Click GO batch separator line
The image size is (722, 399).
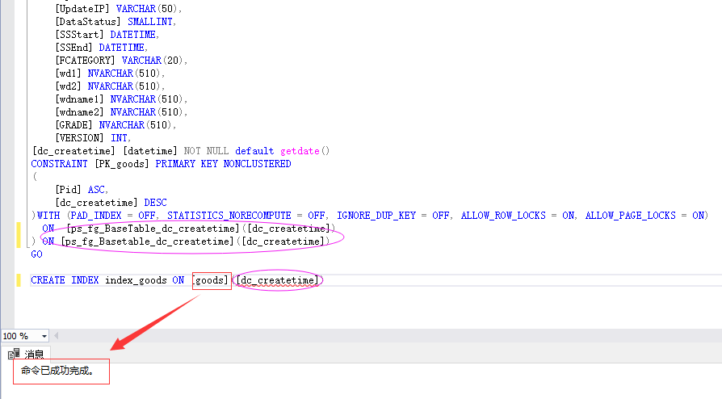(36, 254)
